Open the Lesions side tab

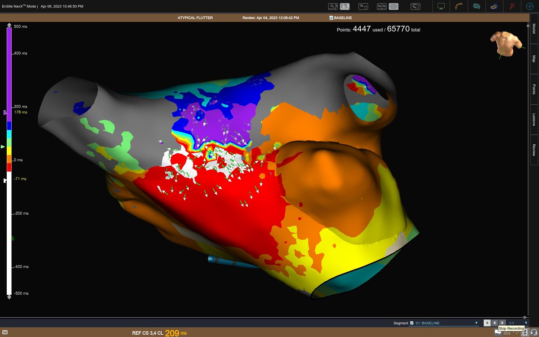coord(534,119)
